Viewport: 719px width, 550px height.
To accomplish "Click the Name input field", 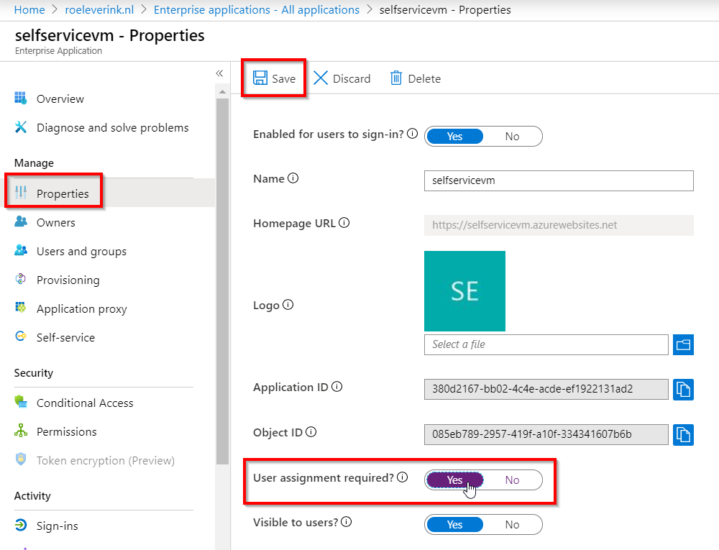I will click(x=559, y=180).
